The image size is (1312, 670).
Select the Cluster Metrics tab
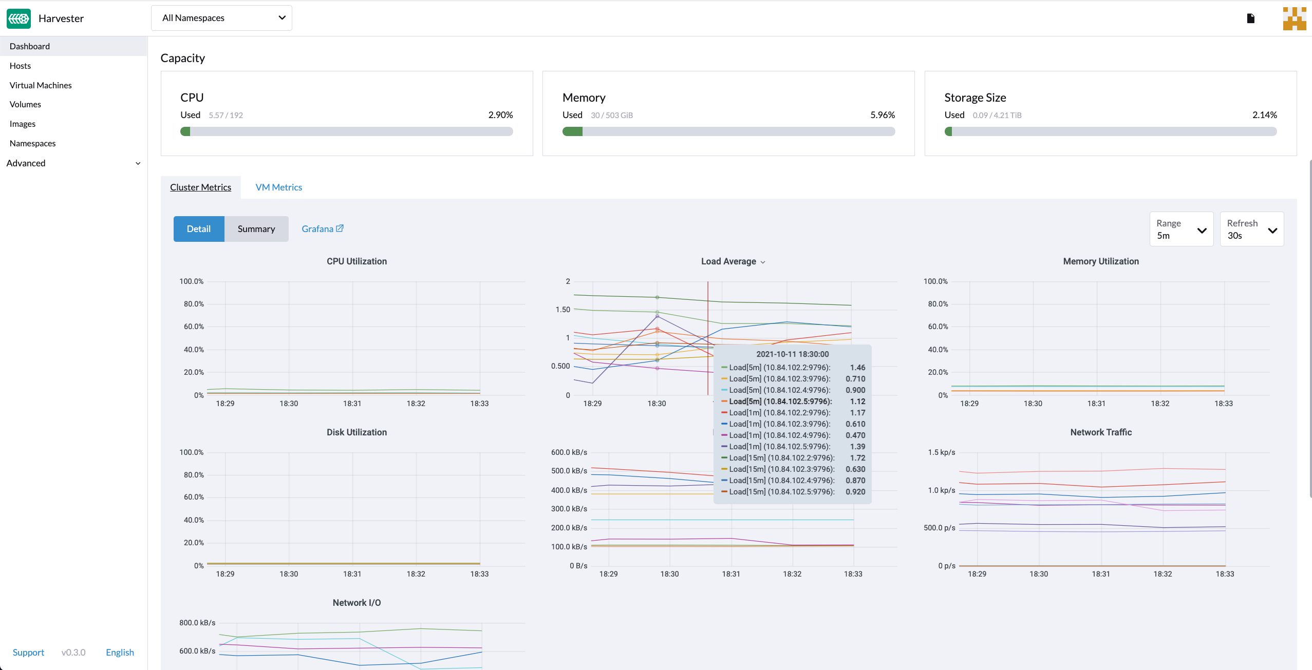click(x=200, y=187)
